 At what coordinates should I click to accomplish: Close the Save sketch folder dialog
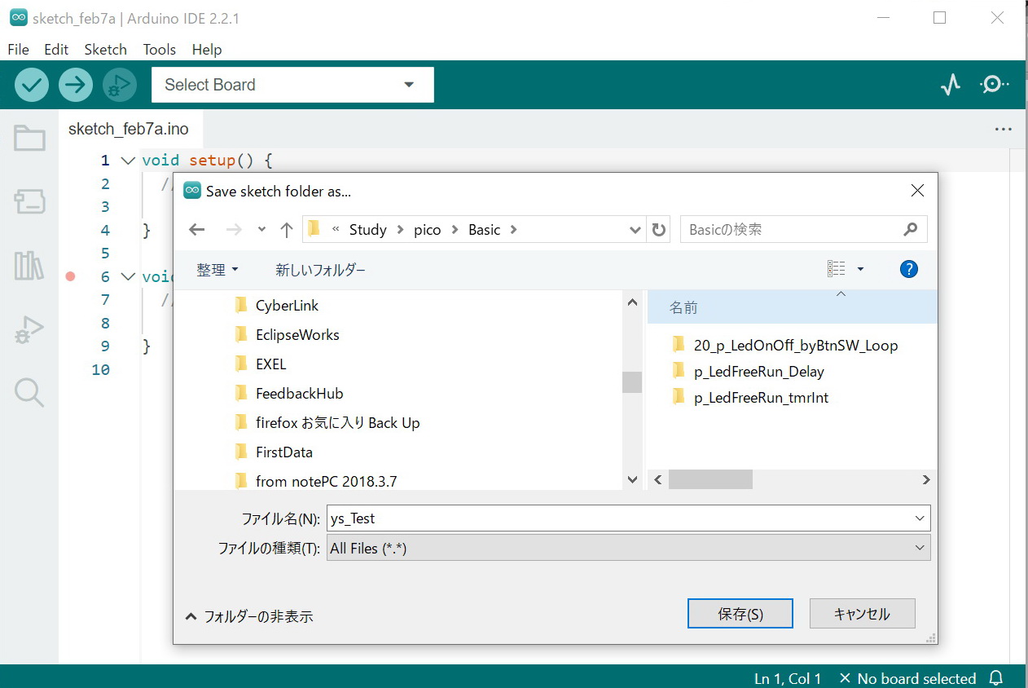917,191
